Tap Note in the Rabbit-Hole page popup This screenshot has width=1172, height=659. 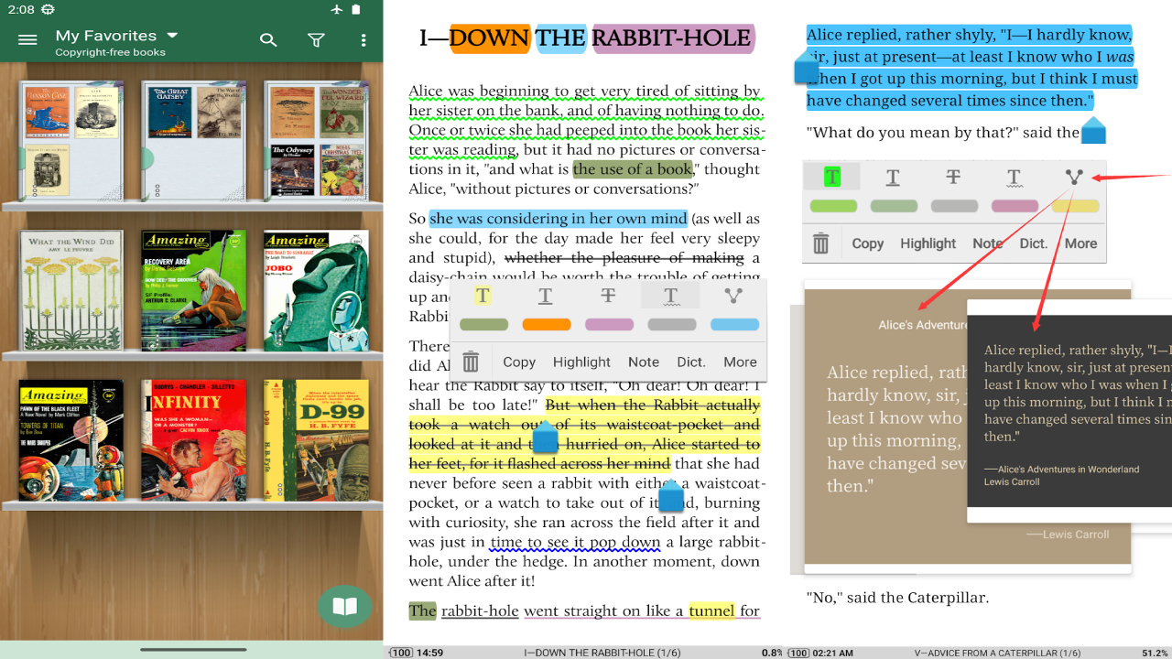point(644,362)
